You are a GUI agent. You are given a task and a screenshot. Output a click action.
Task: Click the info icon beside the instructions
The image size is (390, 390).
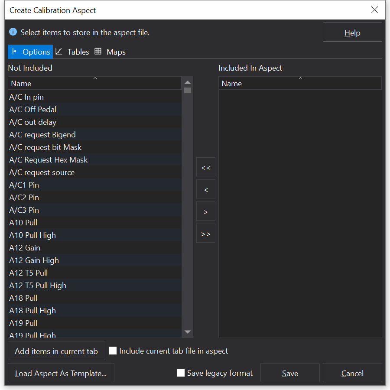pos(13,32)
